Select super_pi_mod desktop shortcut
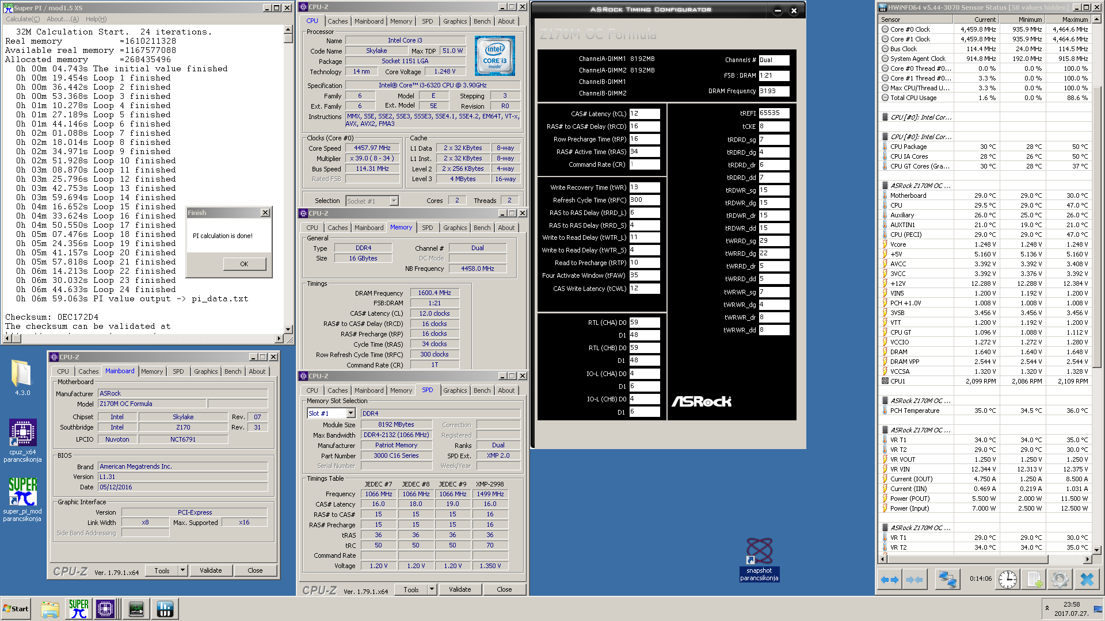Viewport: 1105px width, 621px height. click(22, 499)
